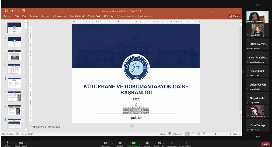
Task: Toggle the Notlar notes pane button
Action: point(162,134)
